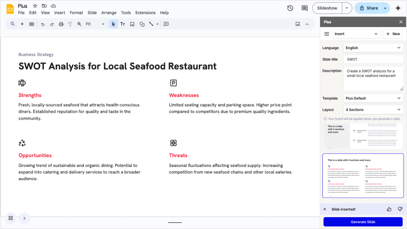The height and width of the screenshot is (229, 407).
Task: Choose the Select arrow tool
Action: (113, 24)
